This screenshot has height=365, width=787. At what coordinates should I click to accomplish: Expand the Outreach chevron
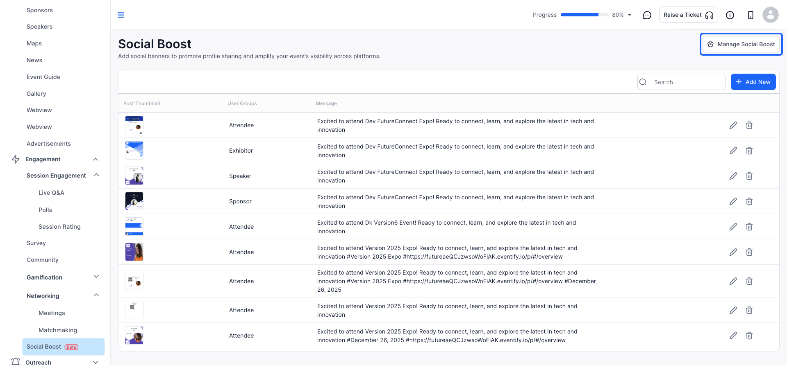pyautogui.click(x=96, y=362)
